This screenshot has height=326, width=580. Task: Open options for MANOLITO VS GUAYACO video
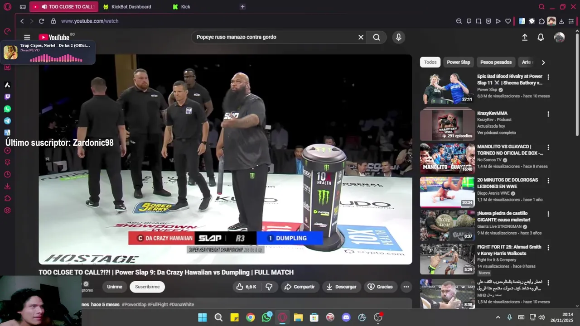[548, 147]
